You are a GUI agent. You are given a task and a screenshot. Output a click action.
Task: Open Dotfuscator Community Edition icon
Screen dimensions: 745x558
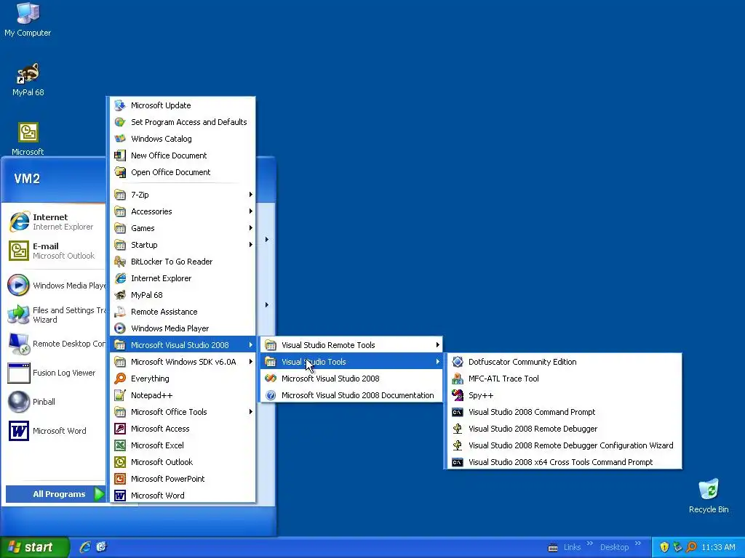(x=458, y=362)
